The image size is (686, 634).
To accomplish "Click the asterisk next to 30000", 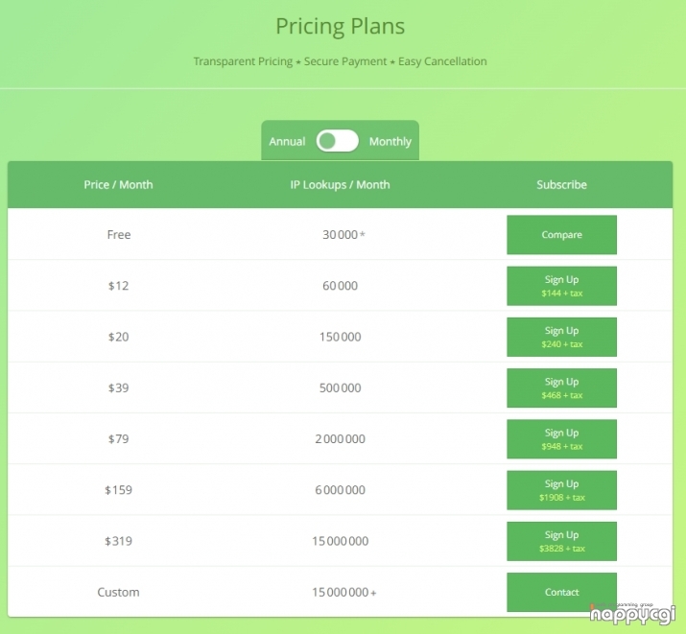I will click(x=363, y=234).
